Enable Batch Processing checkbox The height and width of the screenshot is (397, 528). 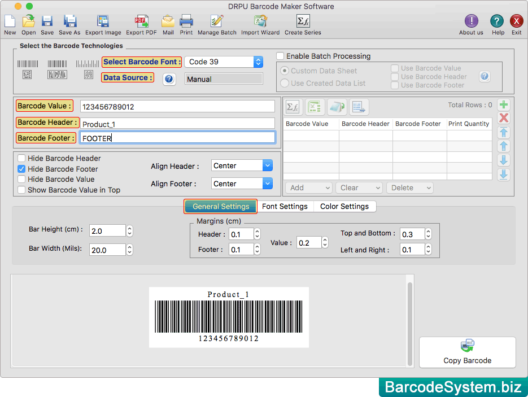coord(280,56)
